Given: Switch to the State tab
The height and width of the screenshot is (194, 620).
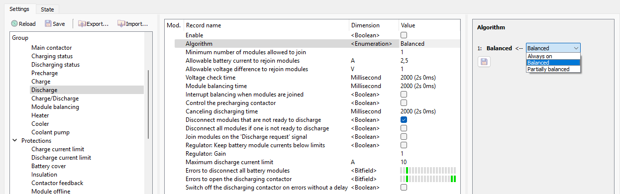Looking at the screenshot, I should click(47, 9).
